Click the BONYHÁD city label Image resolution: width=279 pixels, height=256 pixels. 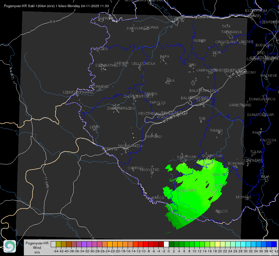(x=237, y=164)
